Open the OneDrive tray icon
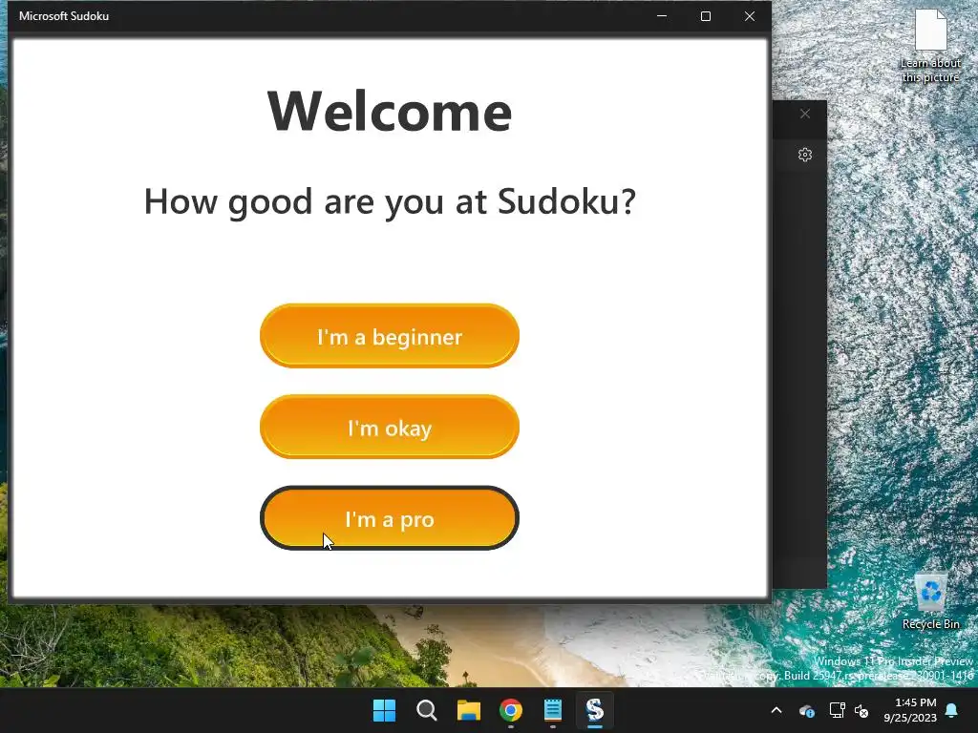The height and width of the screenshot is (733, 978). pos(806,710)
